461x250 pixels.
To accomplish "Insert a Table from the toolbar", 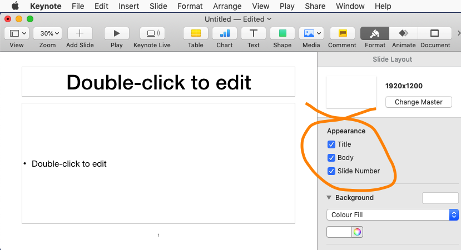I will point(196,33).
